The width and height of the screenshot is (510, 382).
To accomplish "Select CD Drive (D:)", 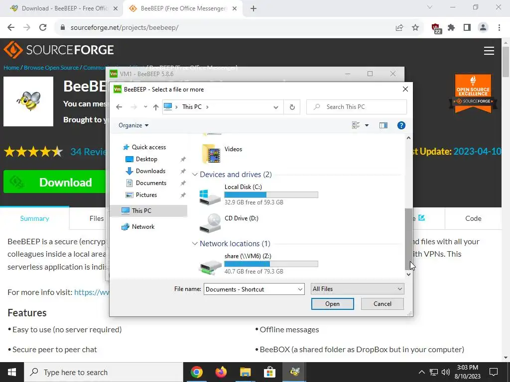I will [229, 222].
